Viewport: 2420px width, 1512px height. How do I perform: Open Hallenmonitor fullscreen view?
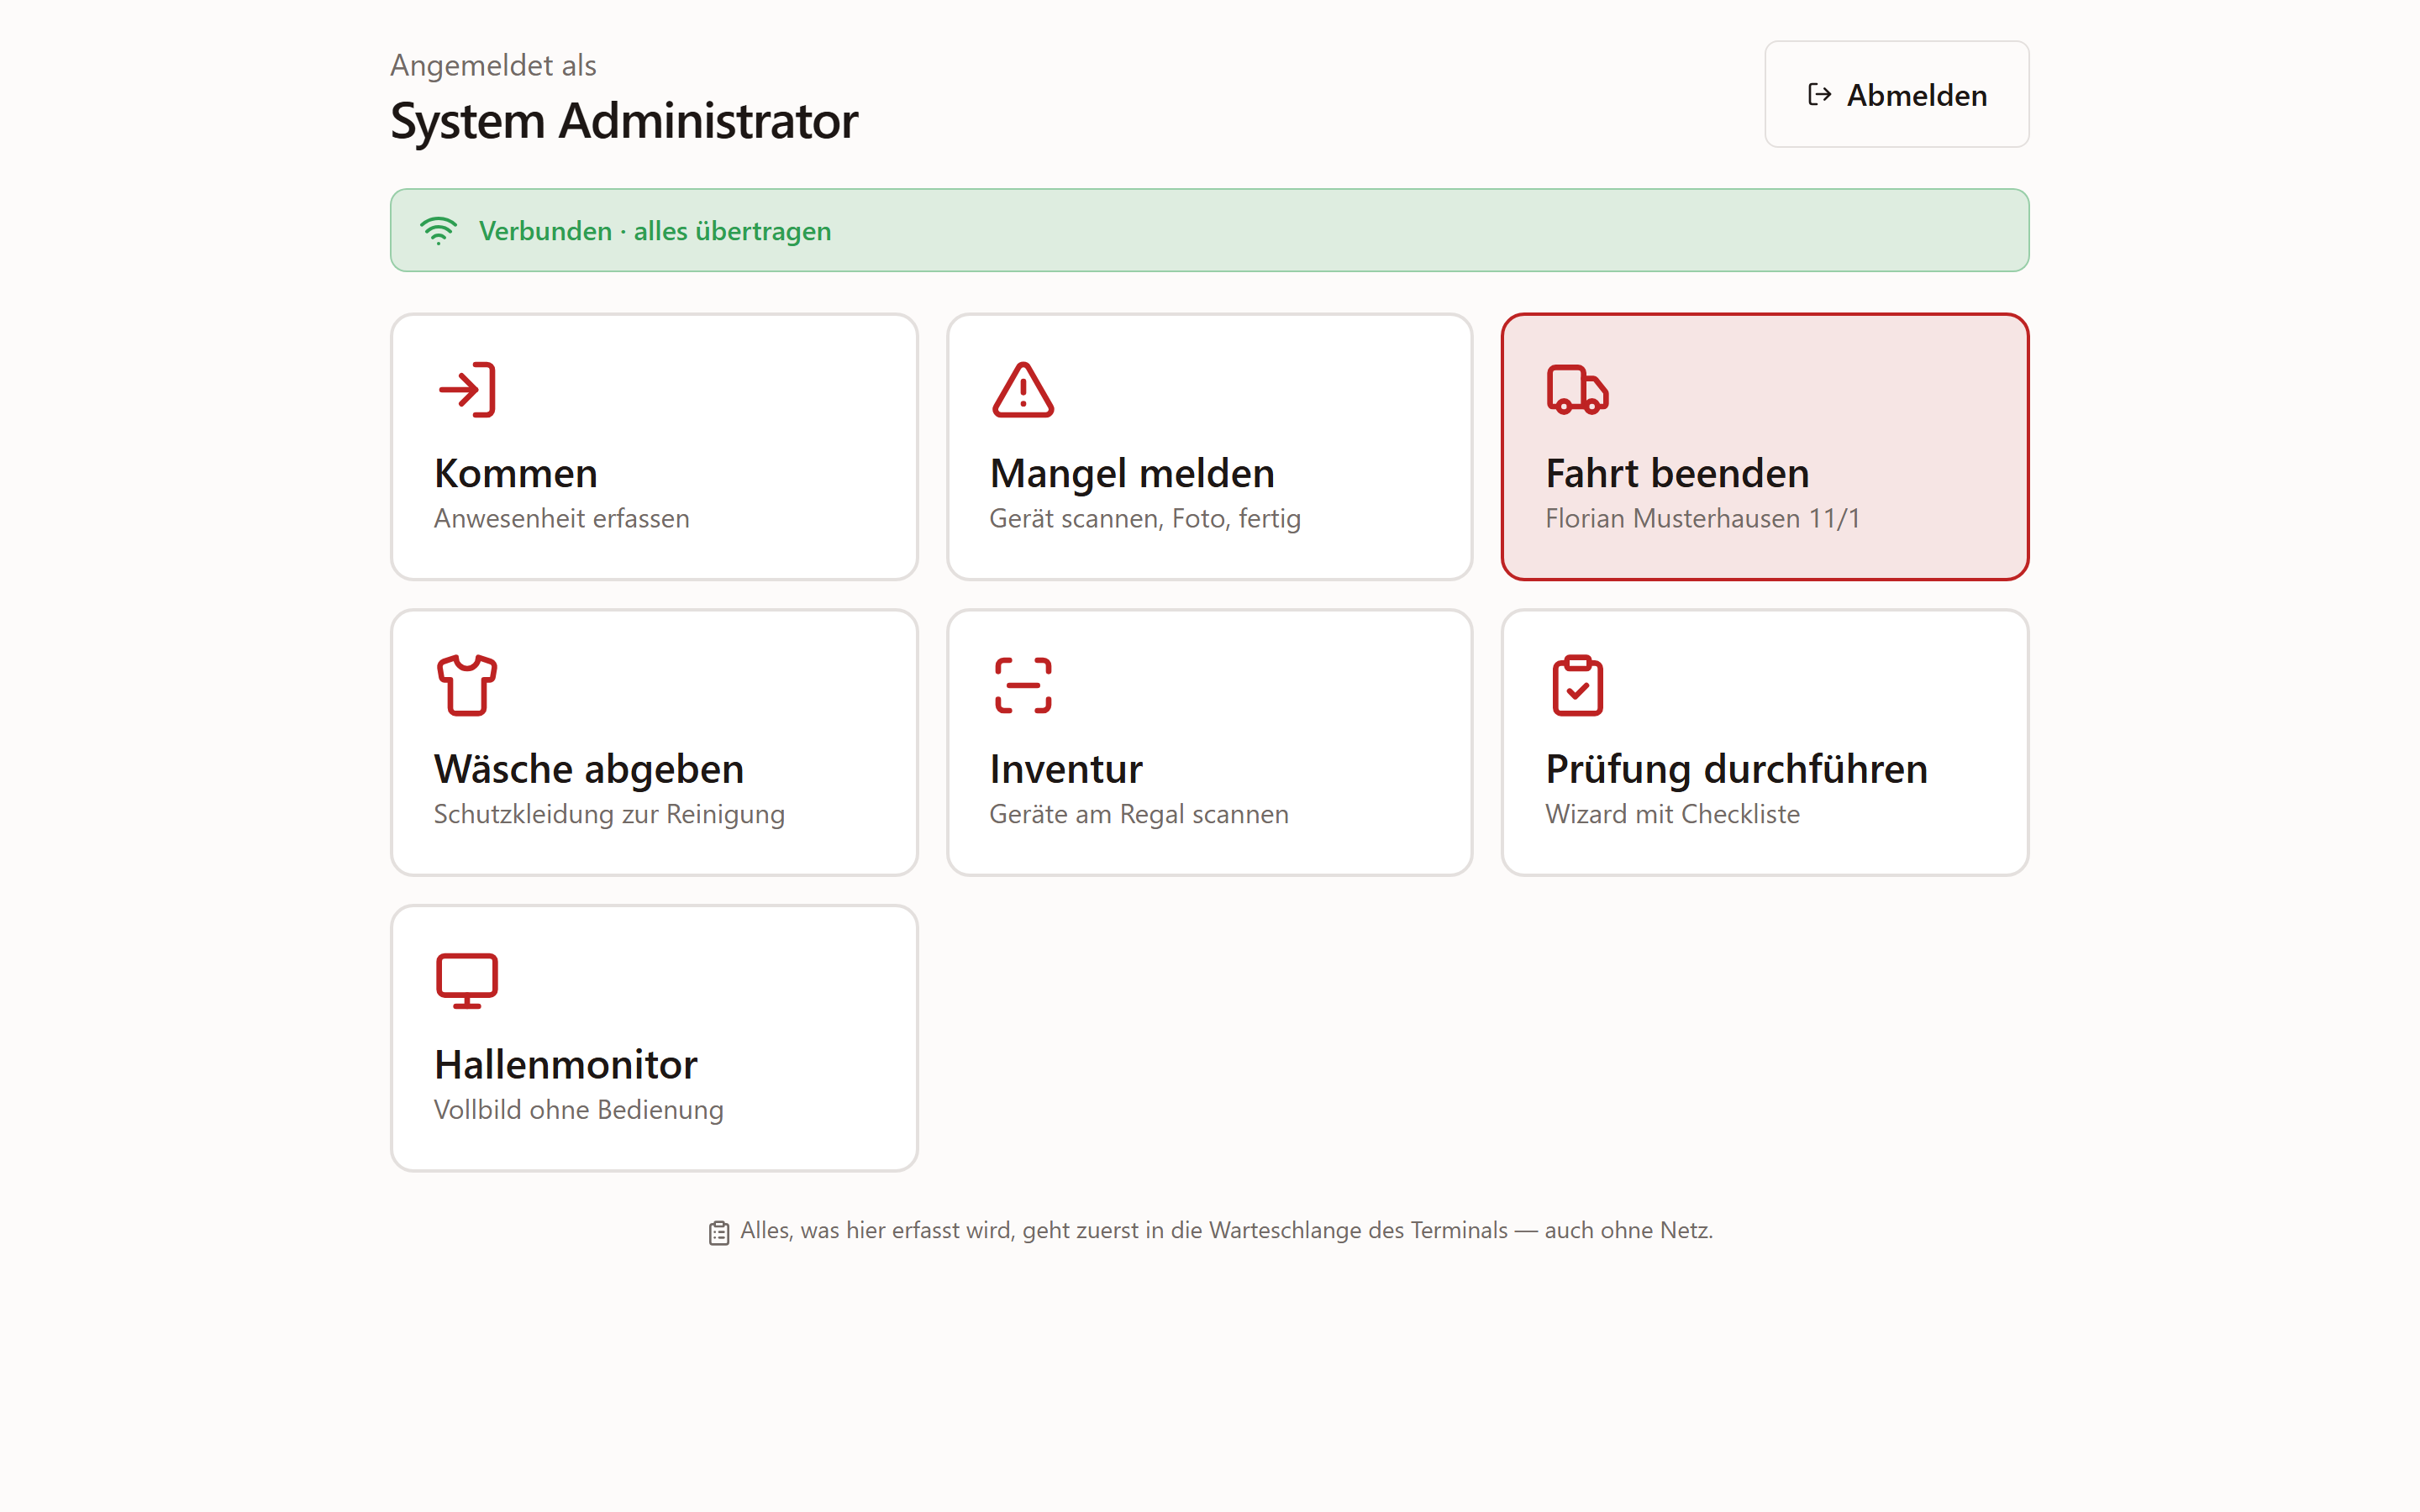tap(654, 1038)
